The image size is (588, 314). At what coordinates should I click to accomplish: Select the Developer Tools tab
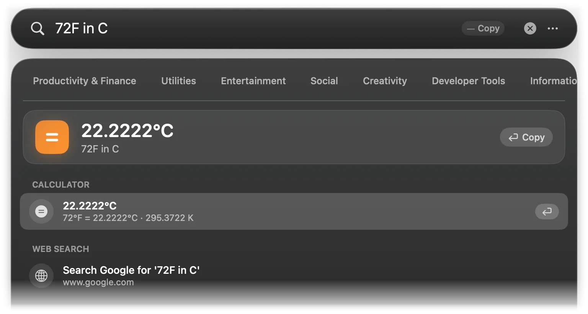pyautogui.click(x=469, y=81)
